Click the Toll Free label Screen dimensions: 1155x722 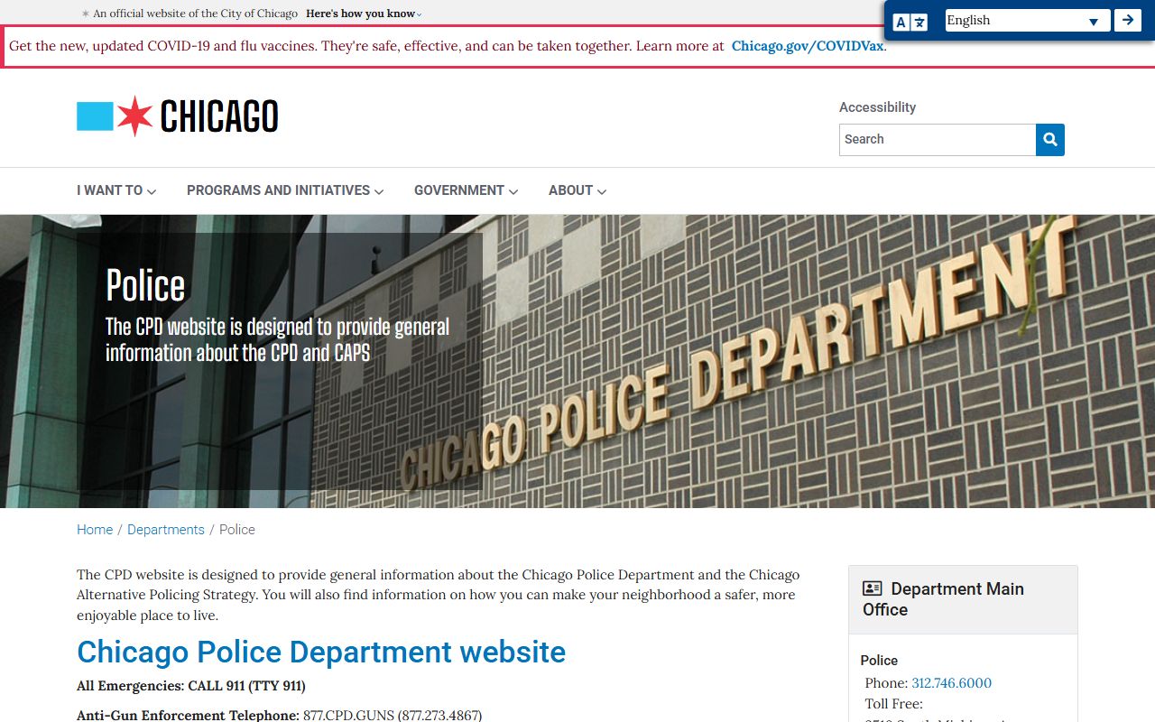(x=893, y=704)
